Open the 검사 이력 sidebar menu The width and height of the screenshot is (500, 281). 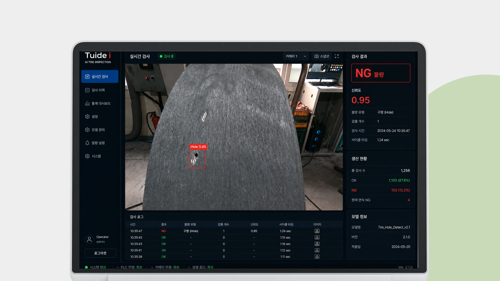[100, 90]
